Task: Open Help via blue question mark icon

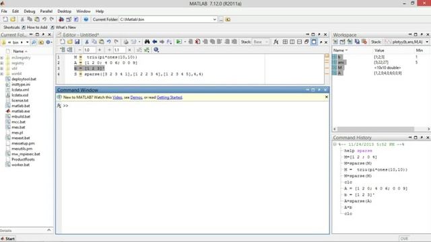Action: pos(86,19)
